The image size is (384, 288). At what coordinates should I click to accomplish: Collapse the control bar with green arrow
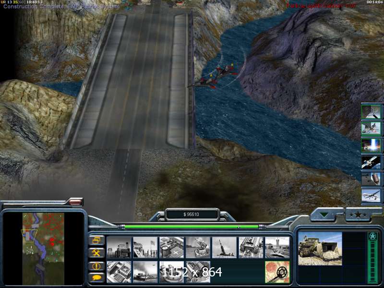tap(324, 215)
